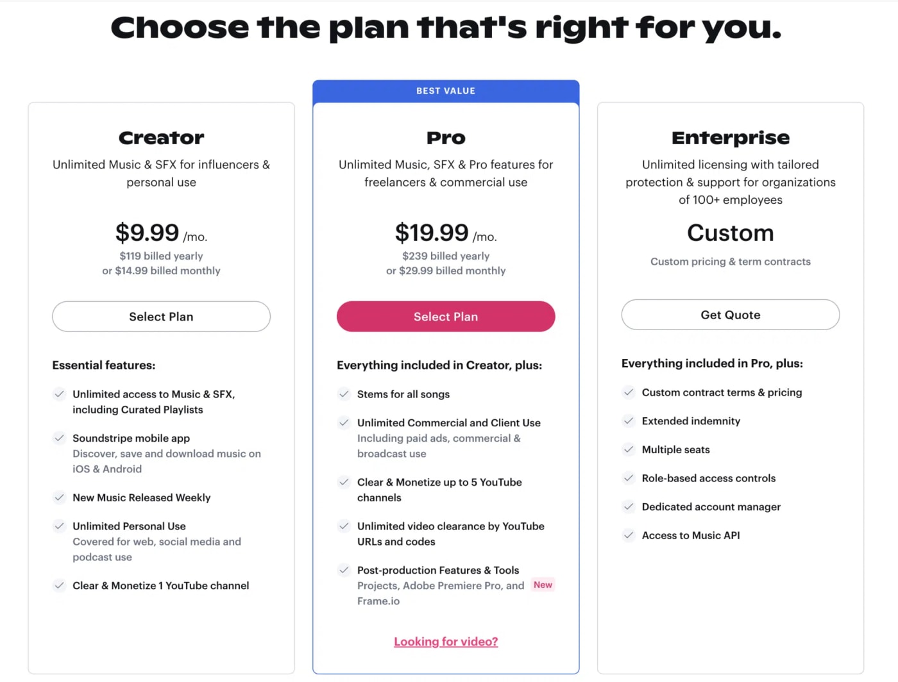Click the checkmark beside New Music Released Weekly
The height and width of the screenshot is (682, 898).
(x=59, y=497)
